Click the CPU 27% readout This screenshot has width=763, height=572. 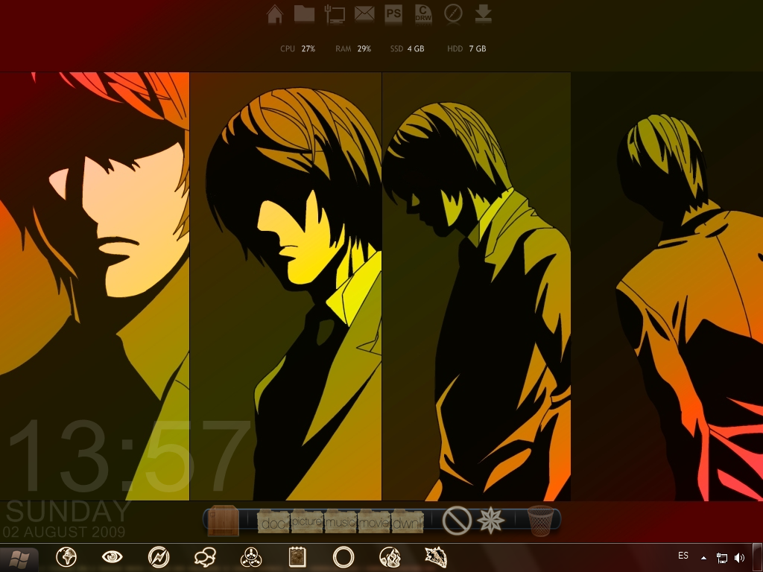[x=298, y=48]
